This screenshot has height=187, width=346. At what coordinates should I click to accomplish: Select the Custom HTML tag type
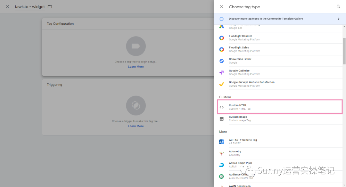coord(280,107)
